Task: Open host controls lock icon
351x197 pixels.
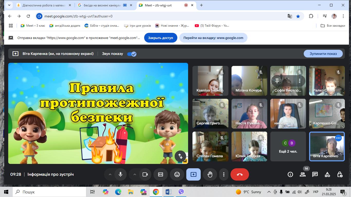Action: 340,174
